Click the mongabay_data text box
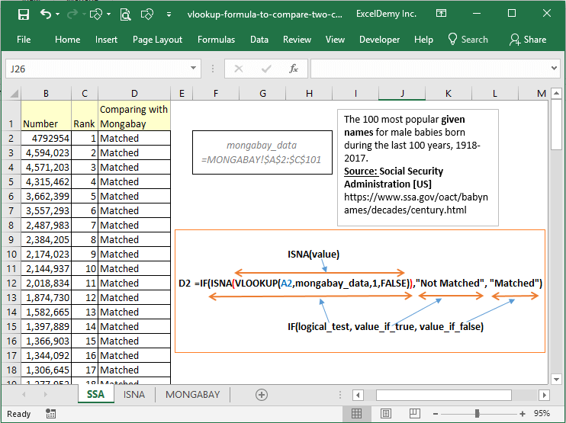The image size is (566, 423). [262, 152]
